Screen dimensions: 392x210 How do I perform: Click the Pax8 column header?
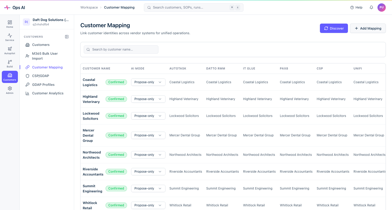pyautogui.click(x=284, y=68)
